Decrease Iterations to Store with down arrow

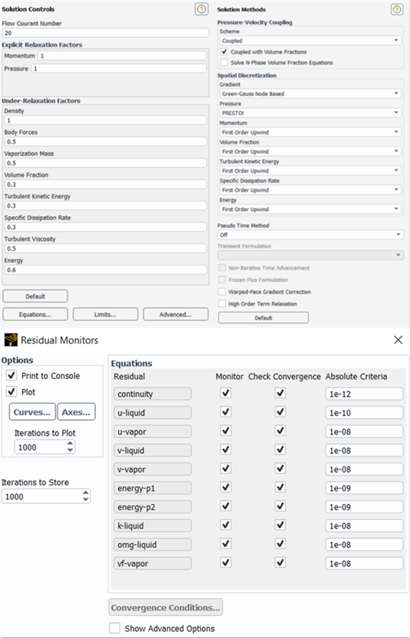(x=85, y=499)
